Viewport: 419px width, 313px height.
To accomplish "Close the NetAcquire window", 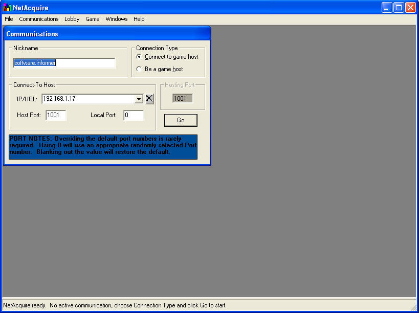I will pyautogui.click(x=410, y=8).
